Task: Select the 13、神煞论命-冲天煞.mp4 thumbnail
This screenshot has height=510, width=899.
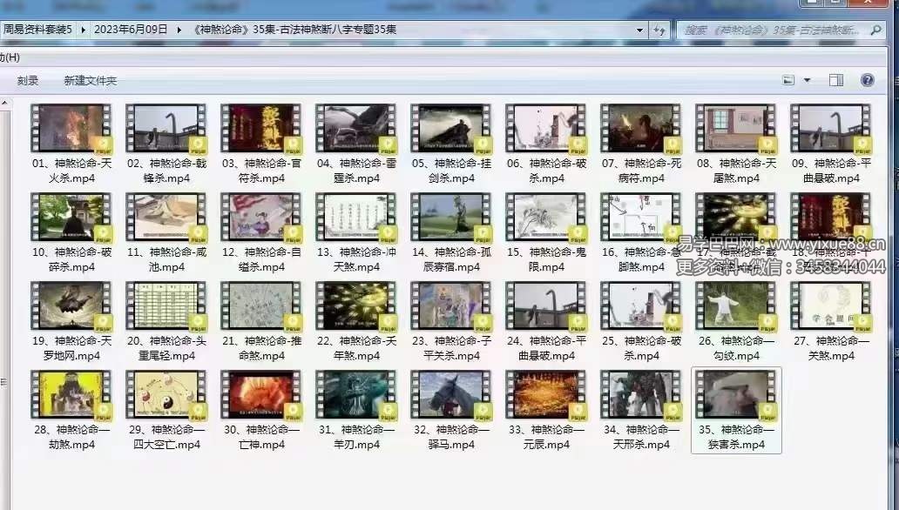Action: coord(355,216)
